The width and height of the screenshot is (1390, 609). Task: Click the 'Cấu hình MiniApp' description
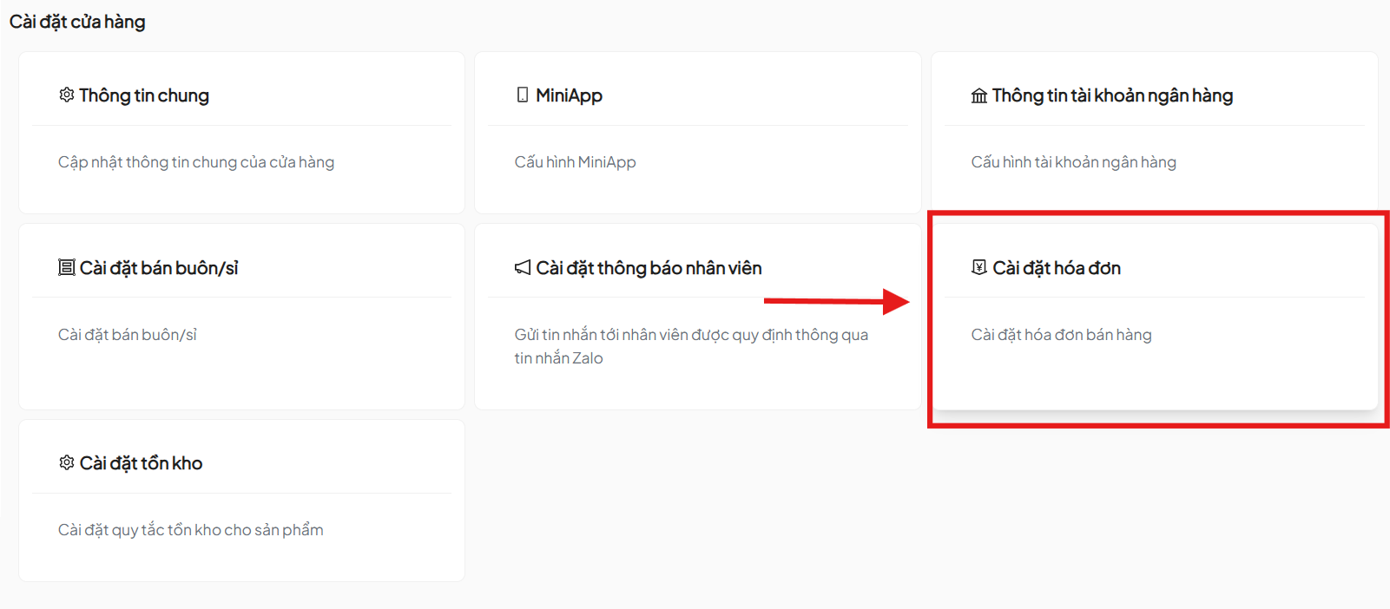pyautogui.click(x=575, y=162)
